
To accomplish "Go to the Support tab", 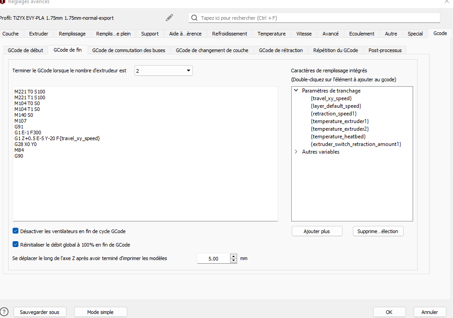I will (x=150, y=34).
